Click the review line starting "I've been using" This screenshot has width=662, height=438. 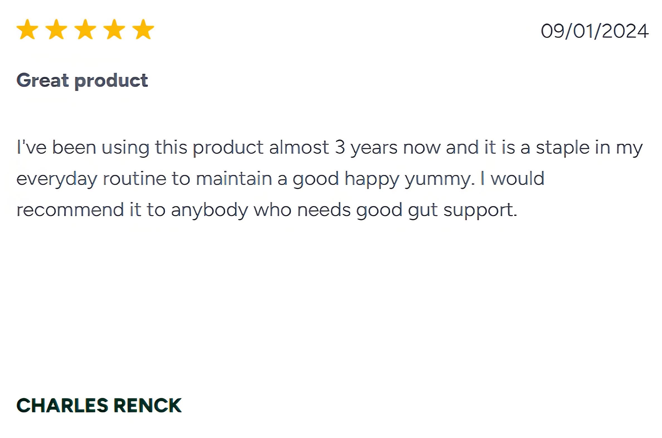pyautogui.click(x=330, y=147)
